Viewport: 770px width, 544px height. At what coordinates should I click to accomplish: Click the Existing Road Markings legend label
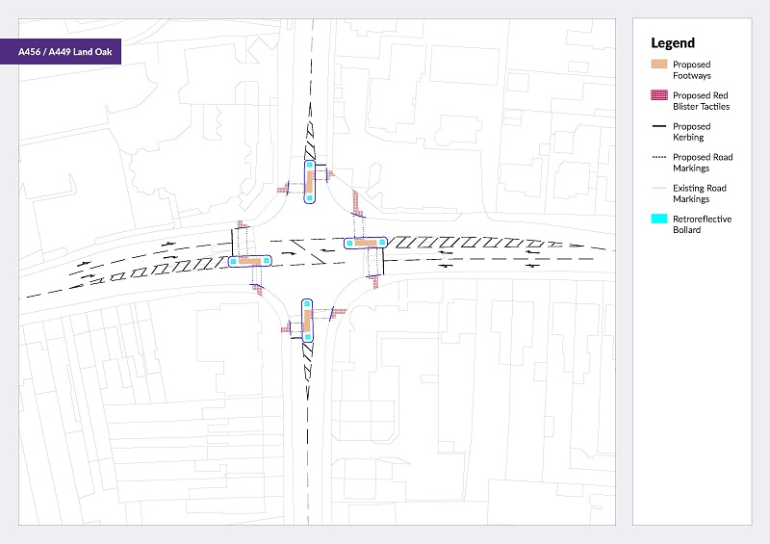[699, 194]
